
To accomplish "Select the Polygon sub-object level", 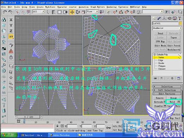I will click(x=162, y=66).
